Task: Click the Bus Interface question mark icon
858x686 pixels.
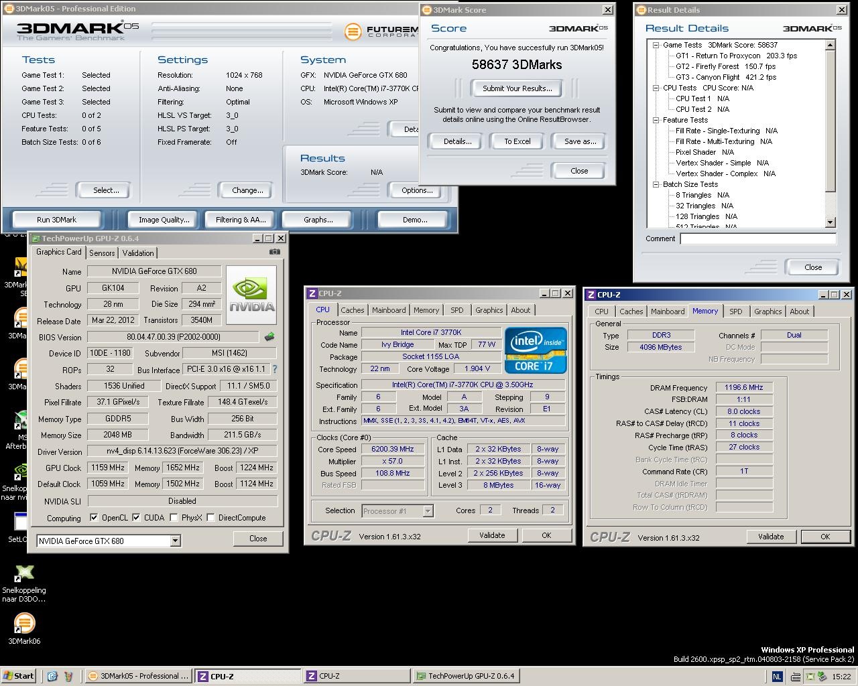Action: 274,369
